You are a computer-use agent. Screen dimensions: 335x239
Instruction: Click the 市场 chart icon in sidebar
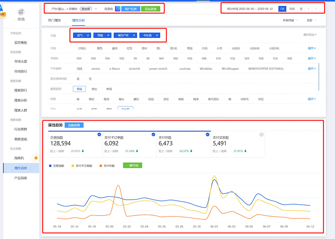click(x=21, y=12)
